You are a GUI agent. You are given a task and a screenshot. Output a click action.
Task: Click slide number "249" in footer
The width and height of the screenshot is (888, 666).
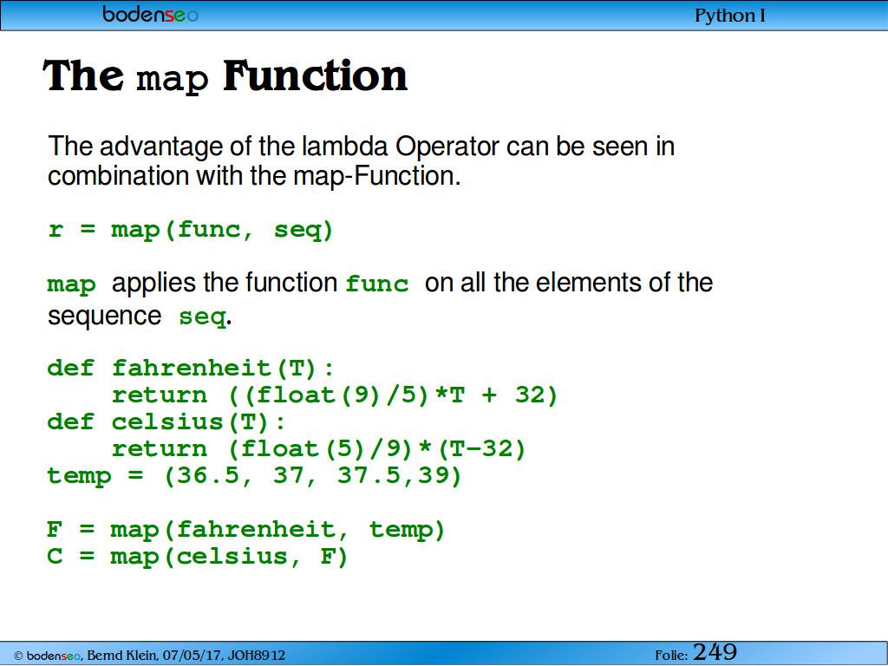pos(715,652)
